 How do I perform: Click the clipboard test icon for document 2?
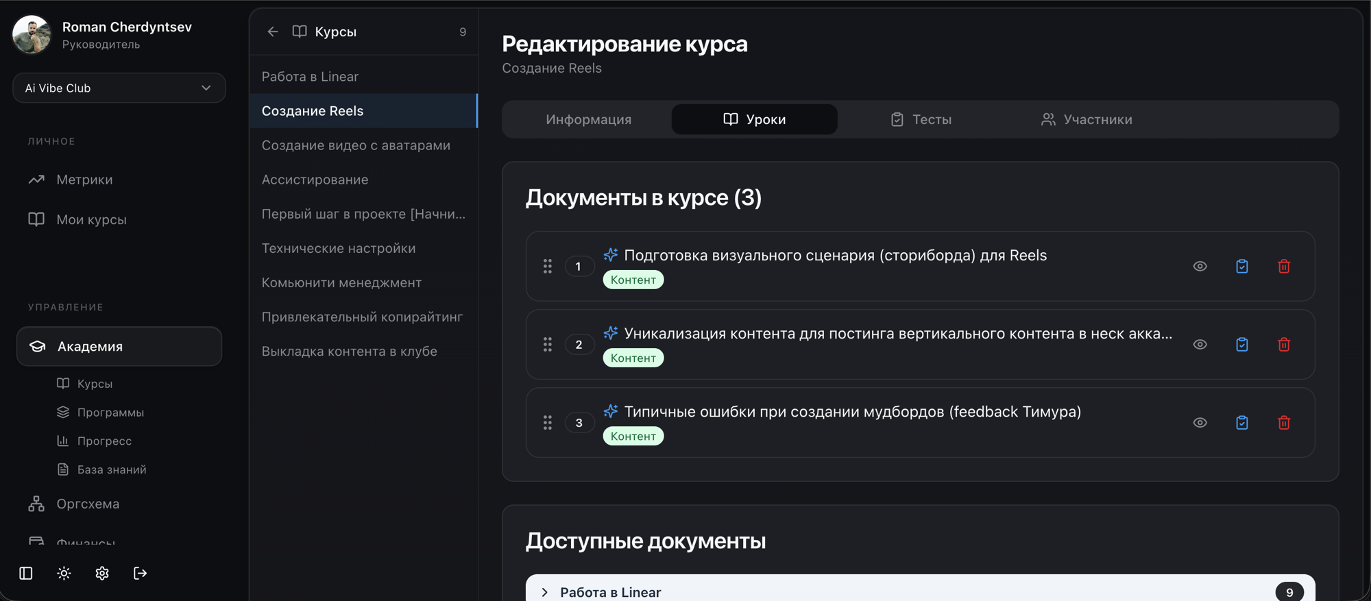click(1242, 344)
